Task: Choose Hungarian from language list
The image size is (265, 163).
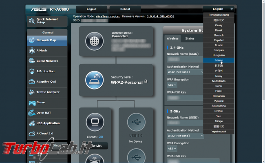Action: [219, 55]
